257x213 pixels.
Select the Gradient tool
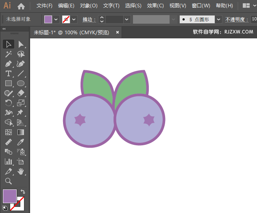pos(21,132)
